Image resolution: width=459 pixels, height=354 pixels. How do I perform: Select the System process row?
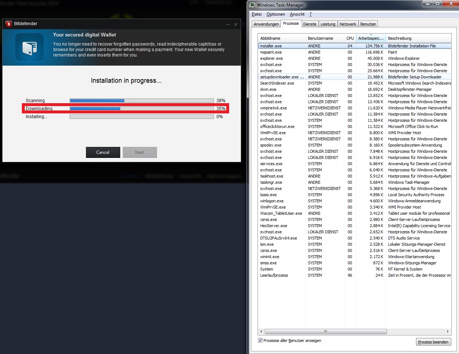click(355, 269)
